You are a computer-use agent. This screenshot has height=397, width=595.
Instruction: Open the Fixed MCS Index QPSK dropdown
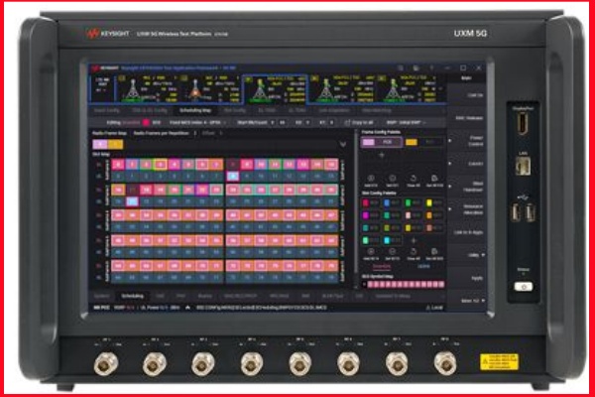pyautogui.click(x=197, y=123)
